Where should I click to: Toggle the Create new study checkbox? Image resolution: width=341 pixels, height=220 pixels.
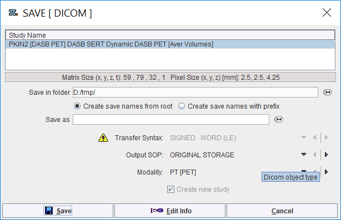[x=170, y=189]
